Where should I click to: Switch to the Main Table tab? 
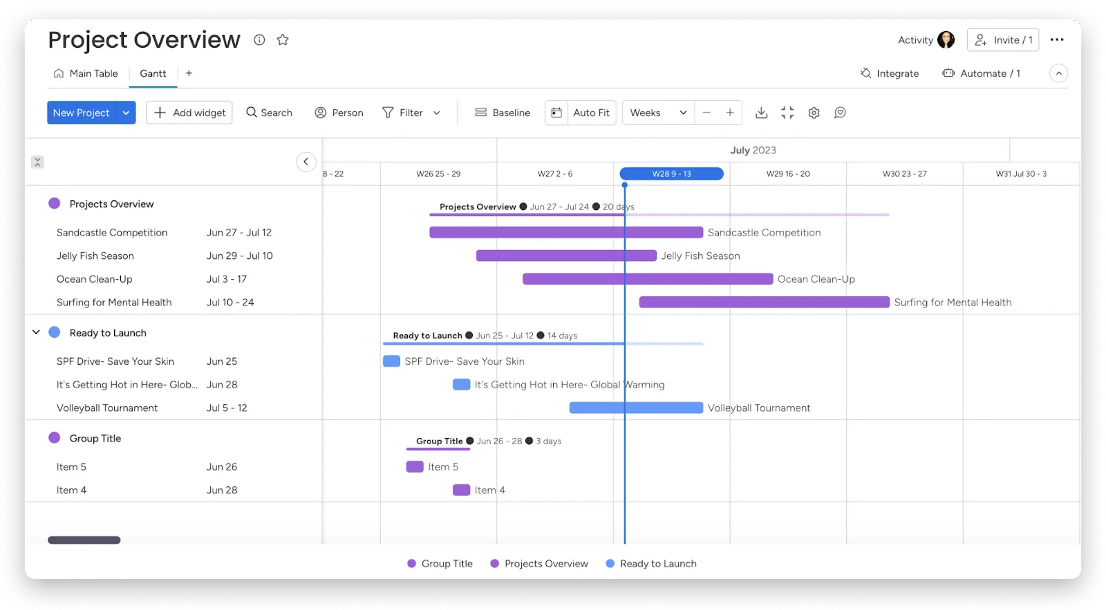click(86, 73)
